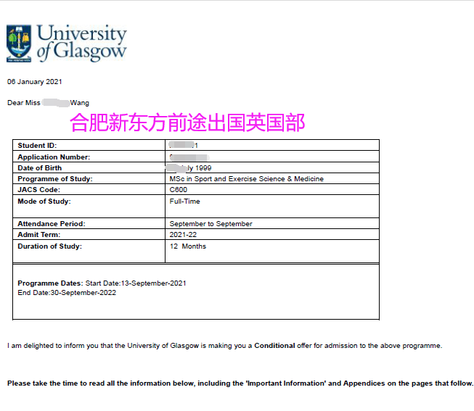Click the 'Admit Term:' label
The image size is (474, 411).
click(x=39, y=235)
